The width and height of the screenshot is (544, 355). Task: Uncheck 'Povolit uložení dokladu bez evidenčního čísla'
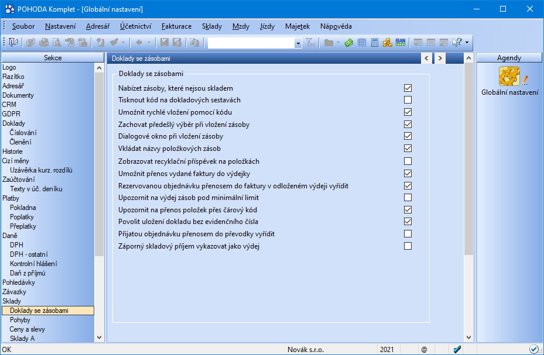point(408,221)
